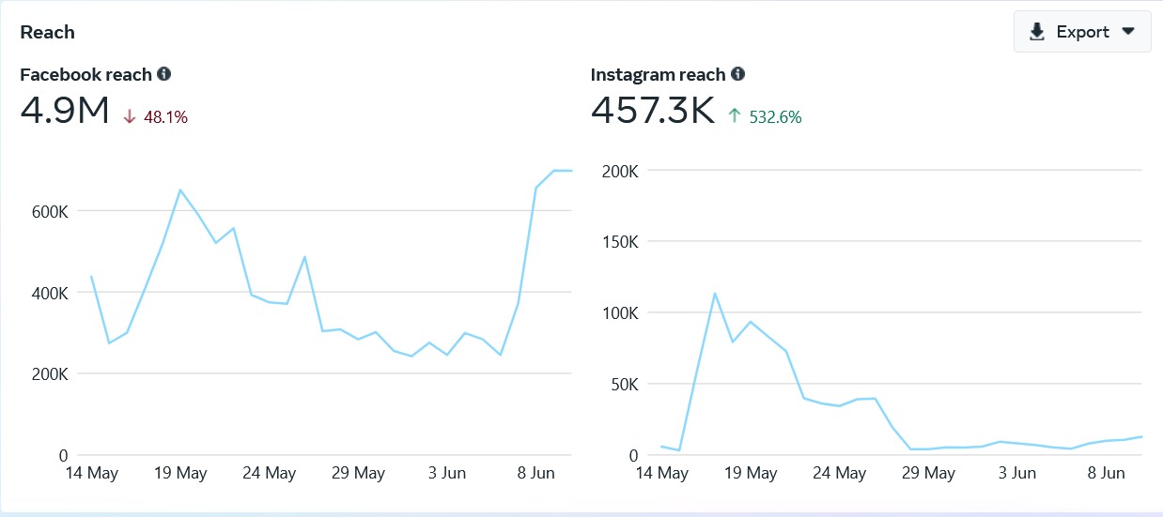Click the Facebook reach title text

point(85,74)
